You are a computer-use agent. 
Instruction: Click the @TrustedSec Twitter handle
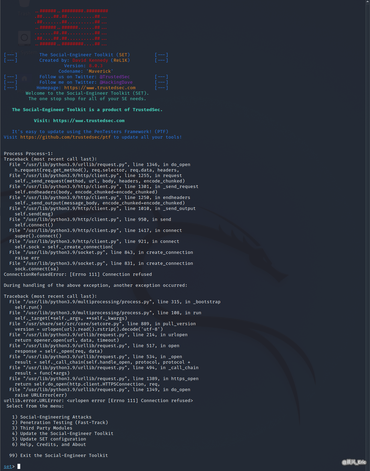tap(115, 77)
